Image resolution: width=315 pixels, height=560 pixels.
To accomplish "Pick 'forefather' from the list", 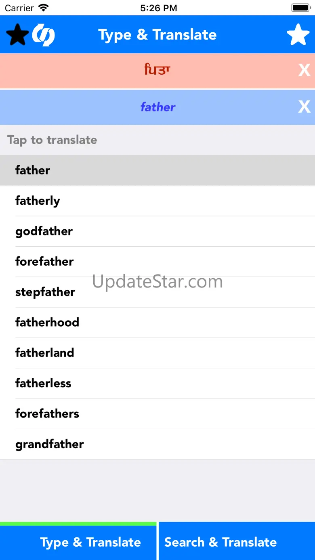I will pyautogui.click(x=157, y=262).
